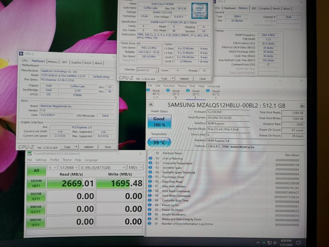
Task: Open network icon in system tray
Action: (270, 243)
